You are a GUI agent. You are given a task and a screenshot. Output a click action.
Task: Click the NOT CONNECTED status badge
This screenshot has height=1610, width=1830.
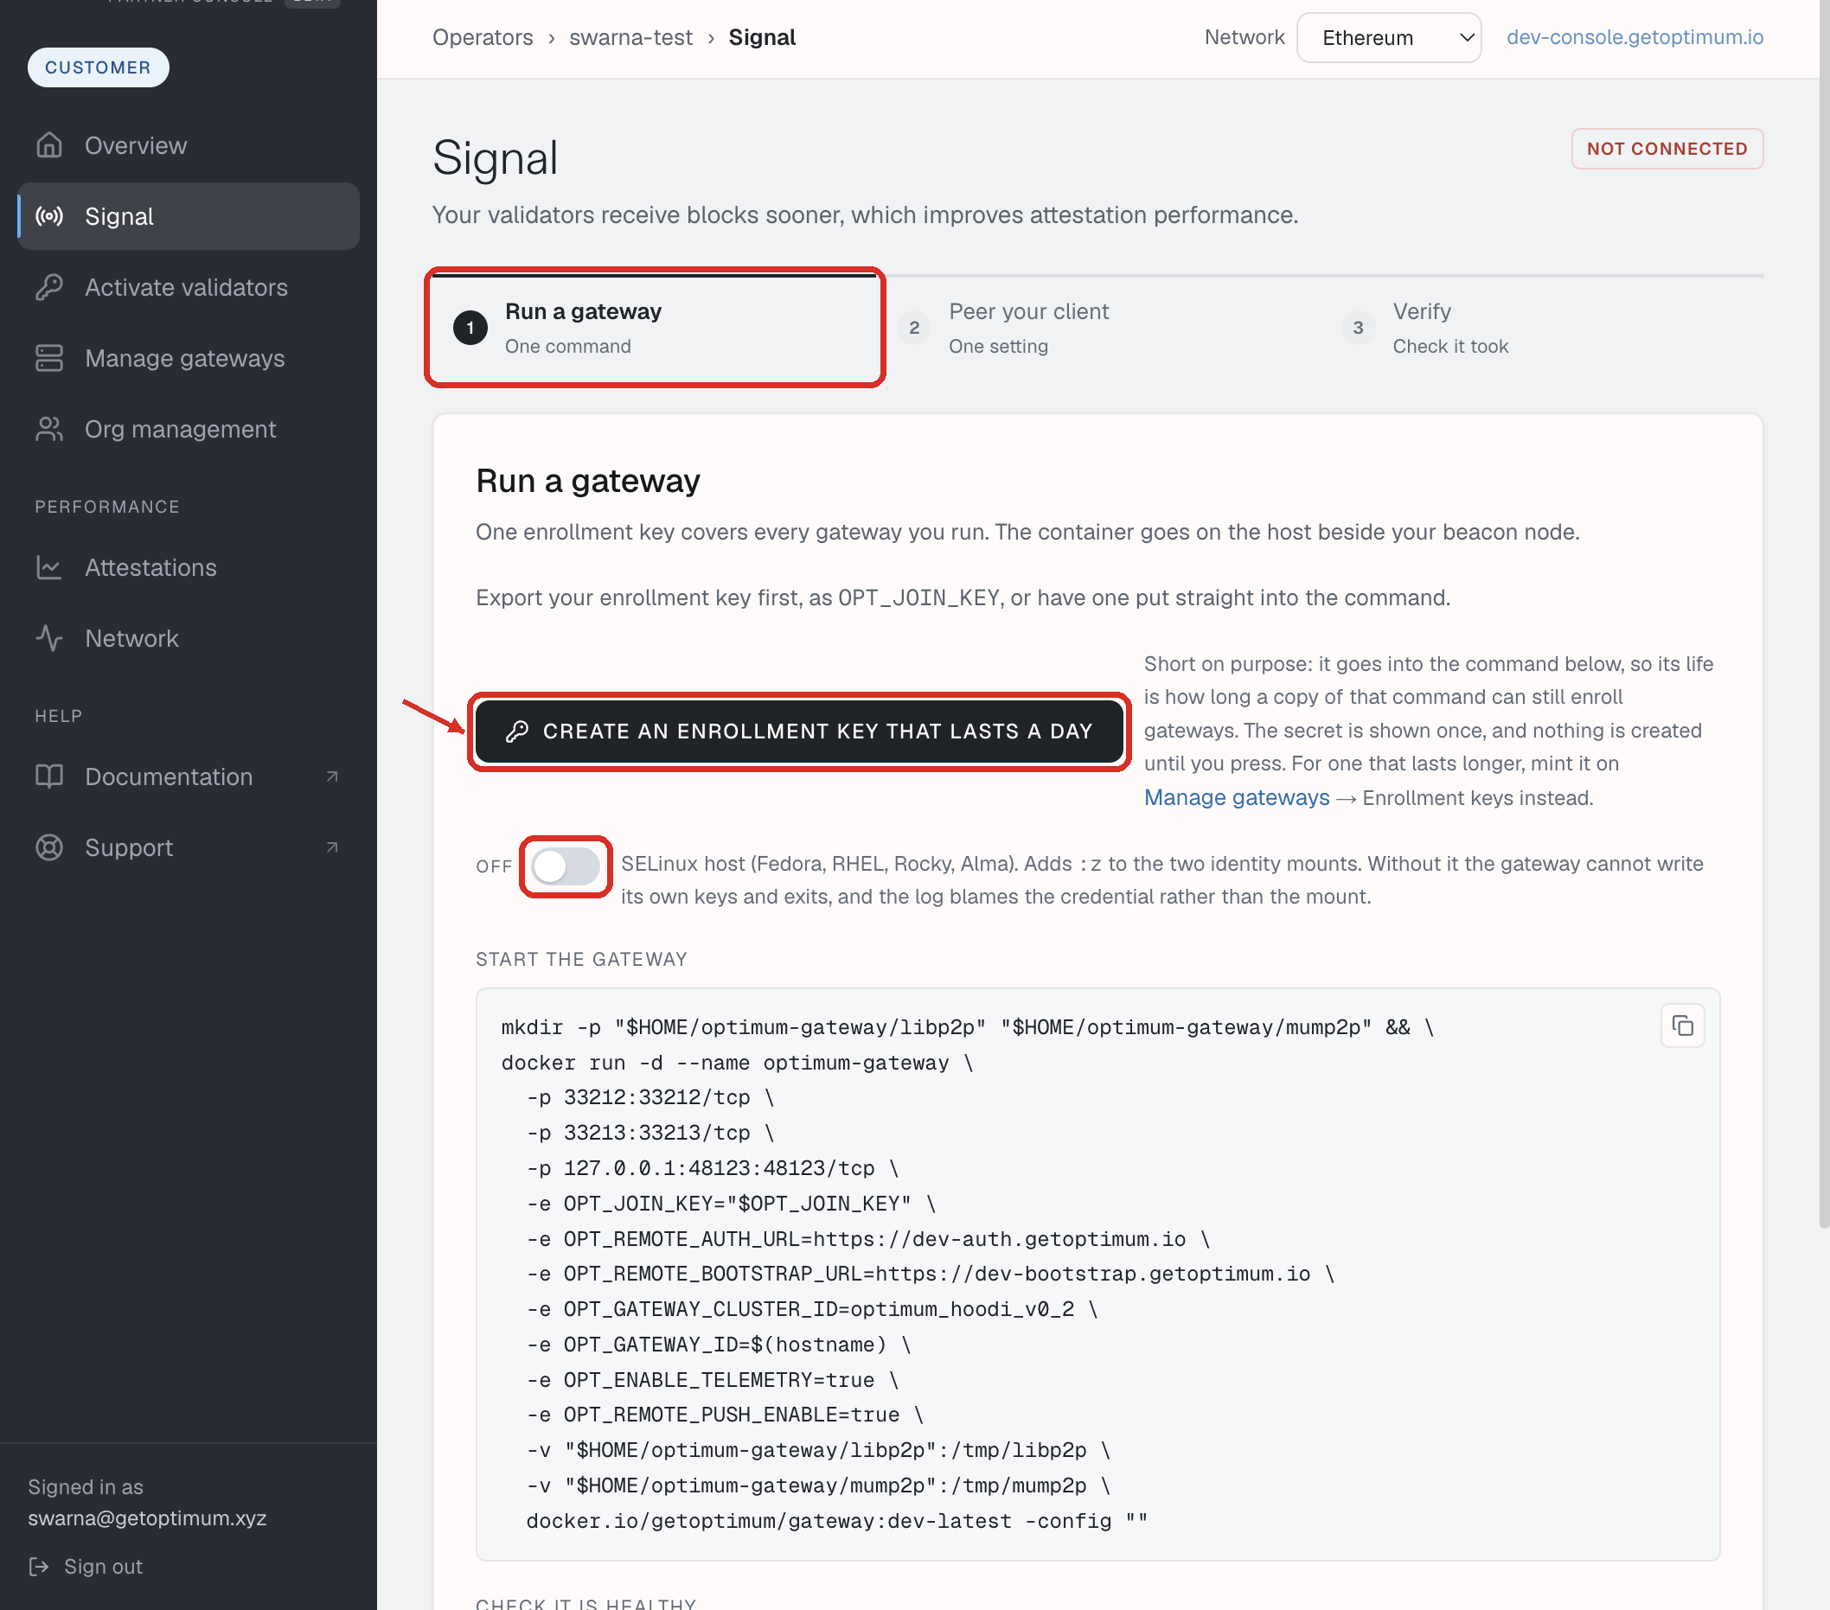pyautogui.click(x=1667, y=149)
